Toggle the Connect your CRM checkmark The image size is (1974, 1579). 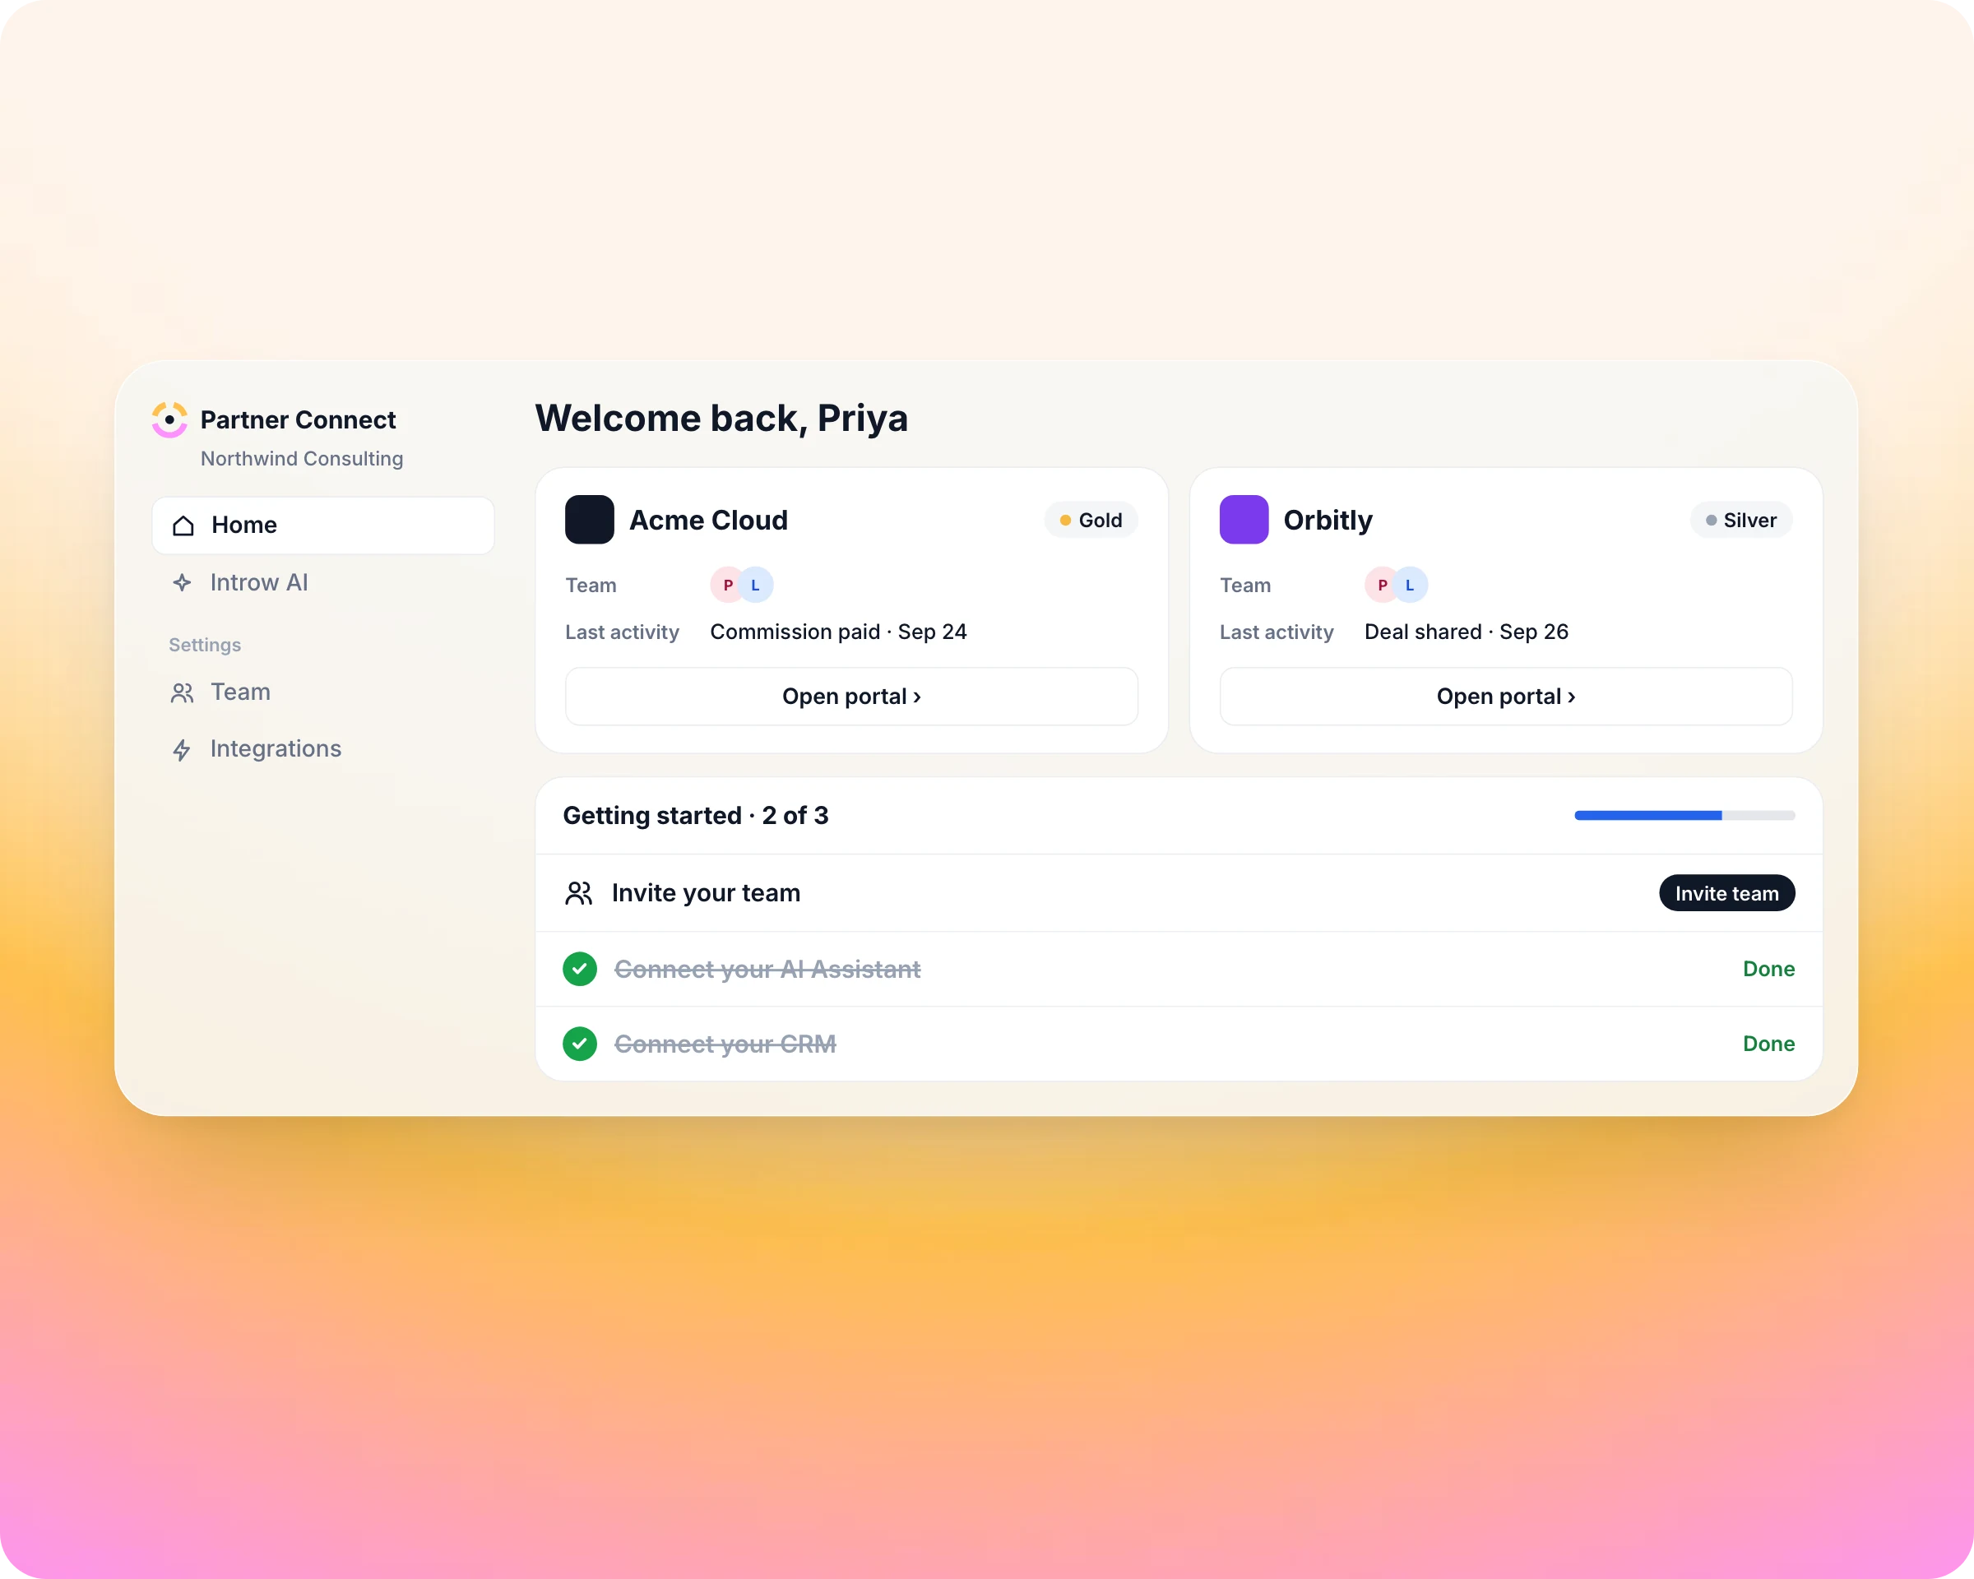(x=580, y=1044)
